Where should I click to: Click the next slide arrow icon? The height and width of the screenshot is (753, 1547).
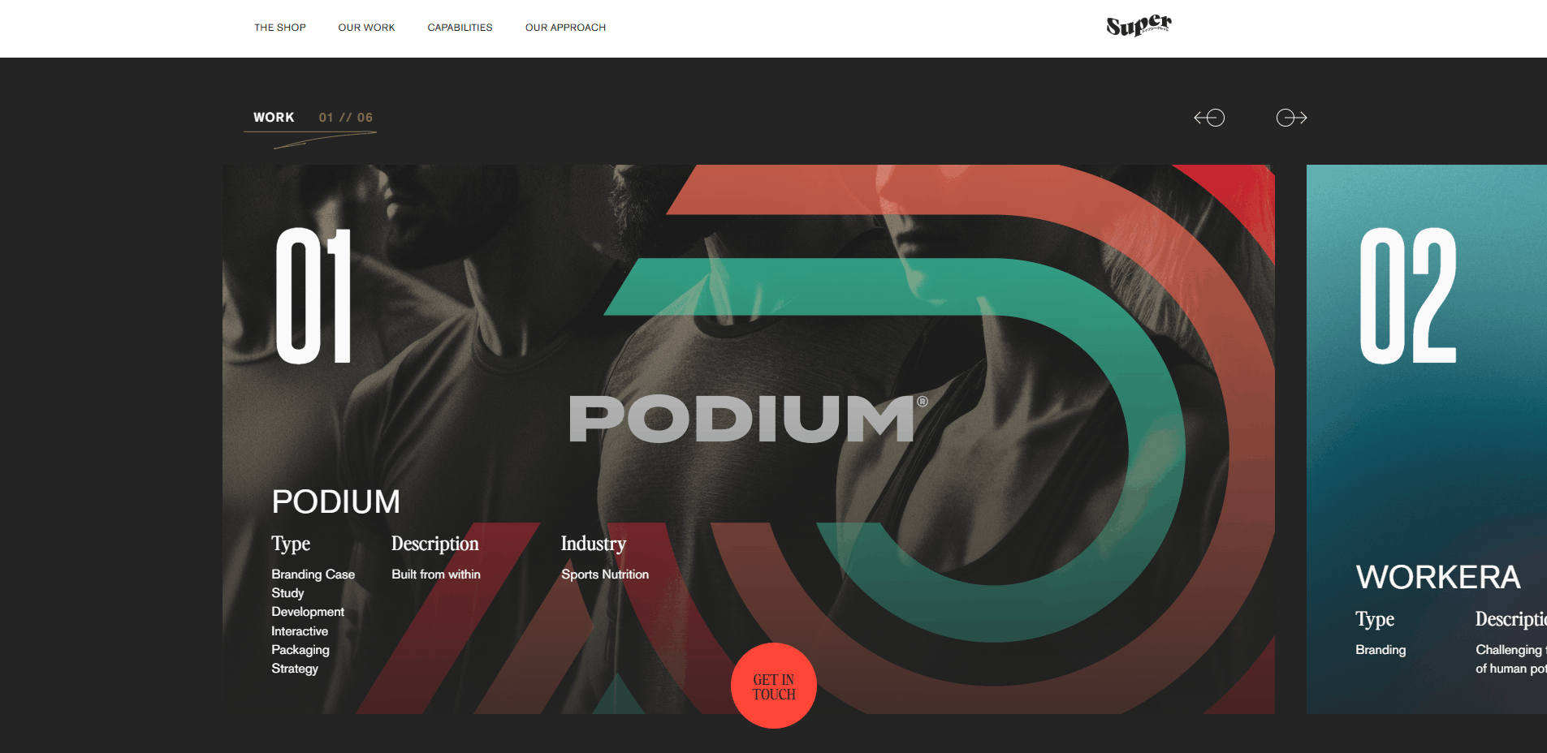(x=1291, y=118)
